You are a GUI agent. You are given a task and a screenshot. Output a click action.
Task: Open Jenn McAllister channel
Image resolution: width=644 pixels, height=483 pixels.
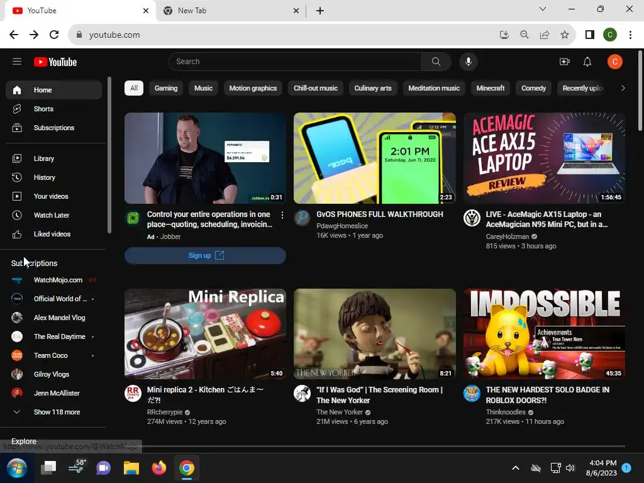(x=54, y=394)
